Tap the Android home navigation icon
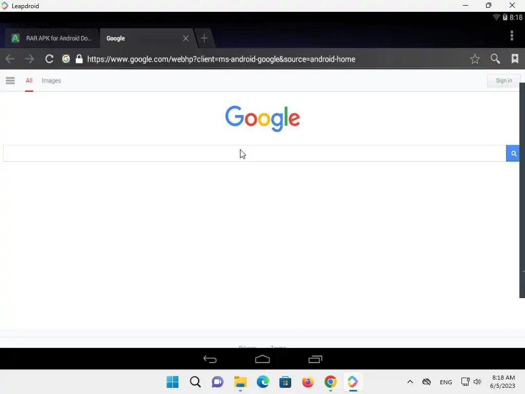Screen dimensions: 525x394 (x=262, y=359)
